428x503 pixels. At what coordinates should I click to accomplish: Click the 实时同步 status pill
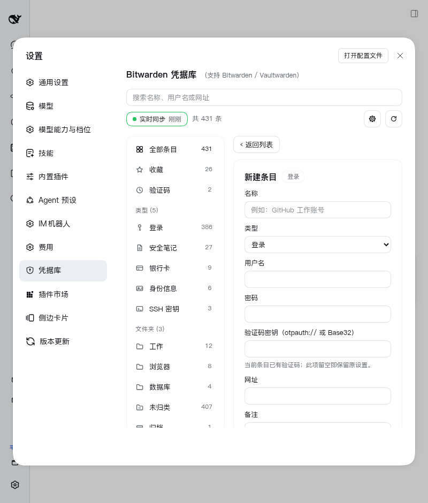point(157,119)
